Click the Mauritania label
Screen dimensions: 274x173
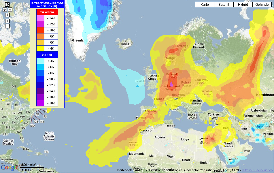click(x=137, y=154)
